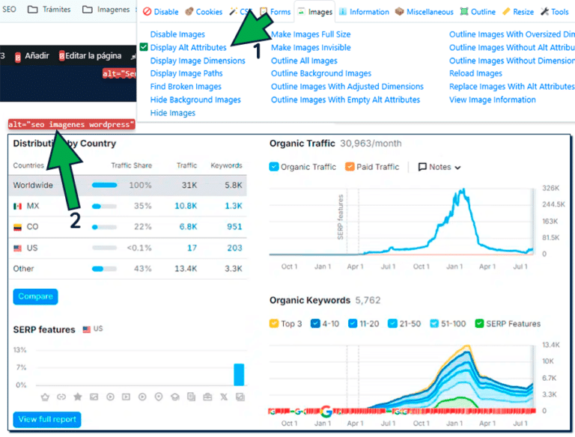Click View full report button

46,419
